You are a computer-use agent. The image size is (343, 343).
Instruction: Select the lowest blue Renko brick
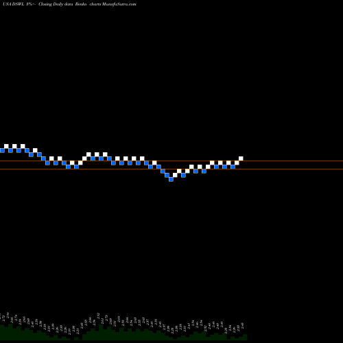click(171, 180)
